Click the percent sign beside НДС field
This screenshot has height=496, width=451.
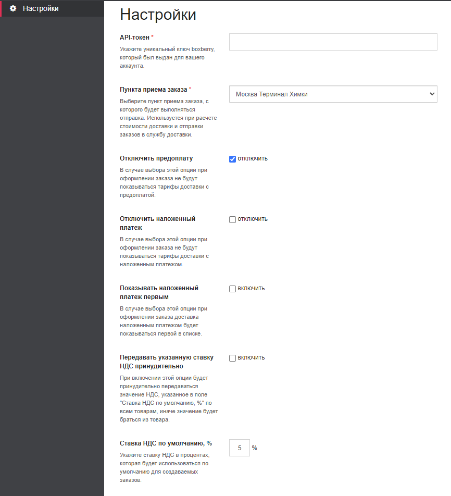254,448
